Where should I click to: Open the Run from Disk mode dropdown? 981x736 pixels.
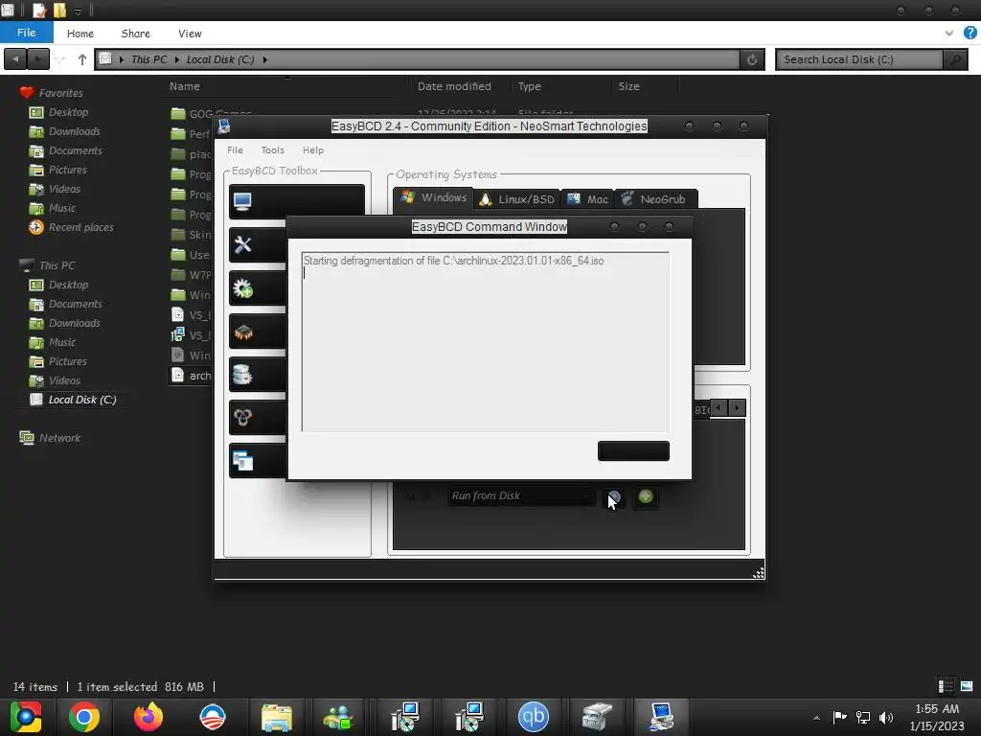(x=521, y=496)
